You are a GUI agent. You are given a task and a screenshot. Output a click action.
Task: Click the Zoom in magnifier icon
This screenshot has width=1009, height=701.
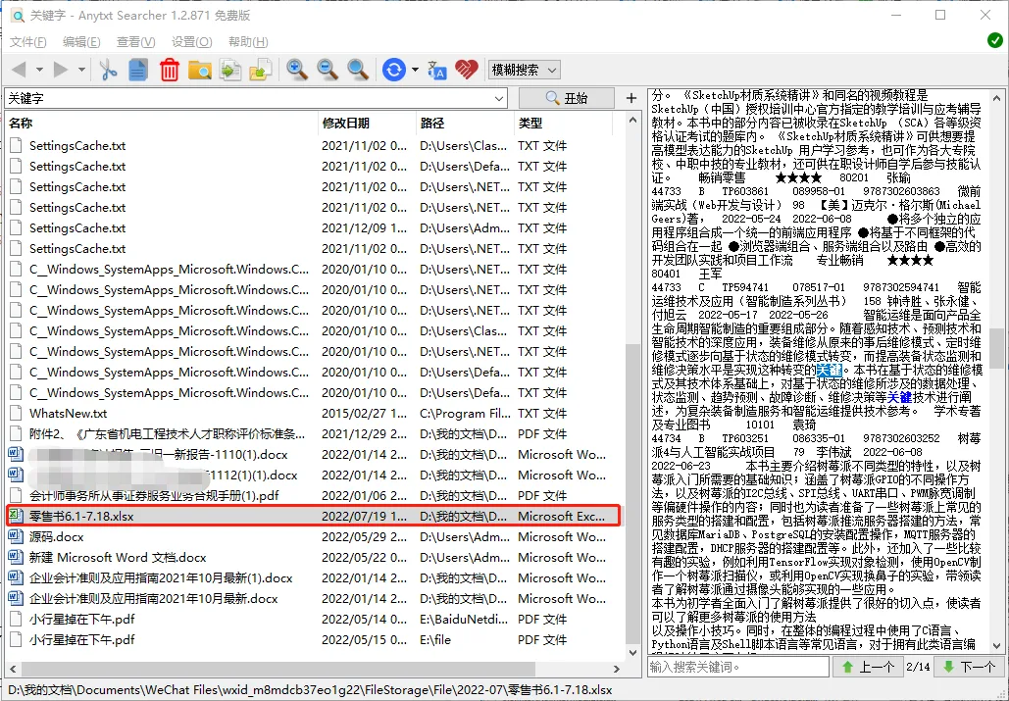pos(297,69)
